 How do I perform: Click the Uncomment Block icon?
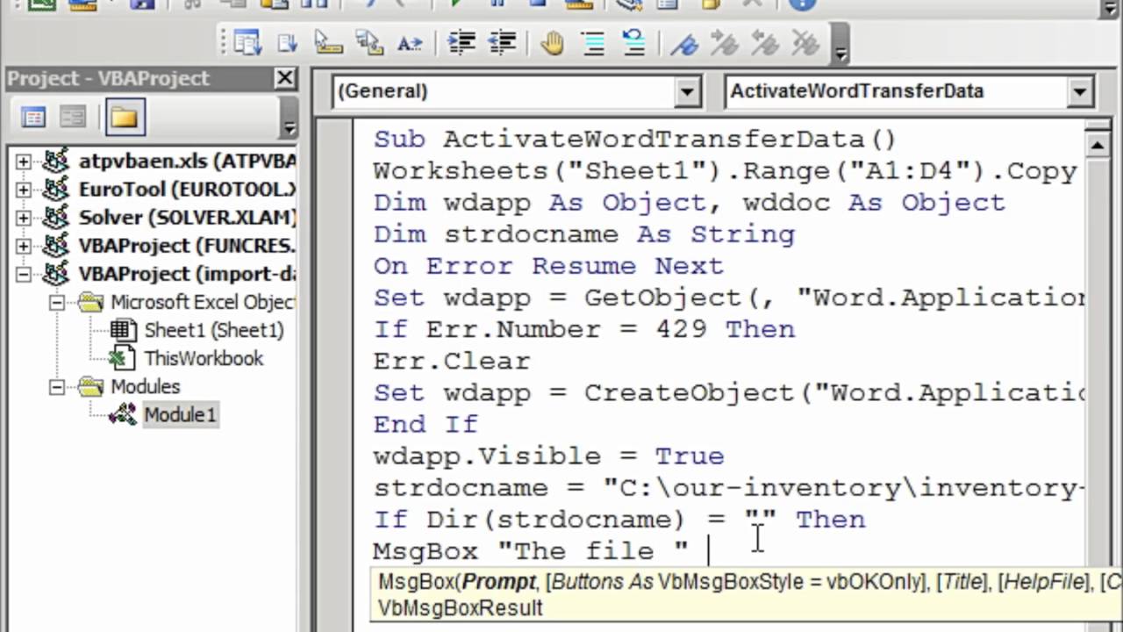(633, 43)
